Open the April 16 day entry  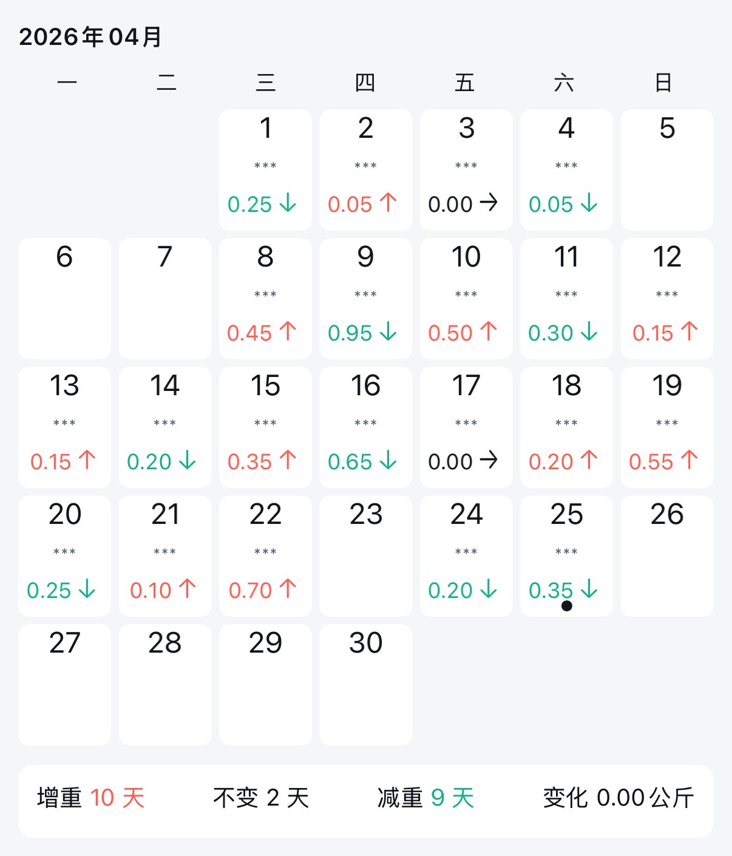366,427
